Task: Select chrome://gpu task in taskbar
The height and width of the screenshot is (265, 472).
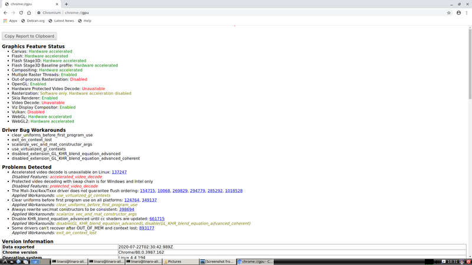Action: pos(255,261)
